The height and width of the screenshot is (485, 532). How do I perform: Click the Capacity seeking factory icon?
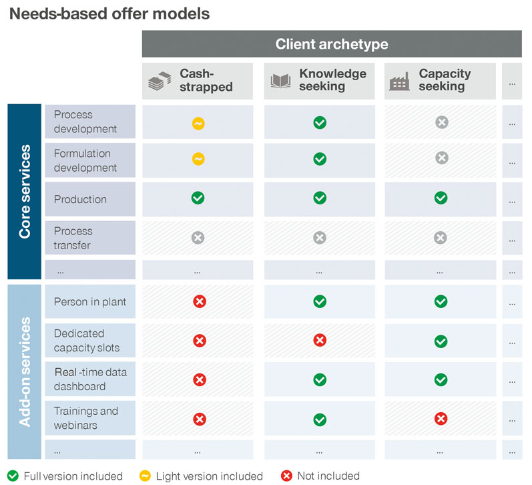click(400, 82)
